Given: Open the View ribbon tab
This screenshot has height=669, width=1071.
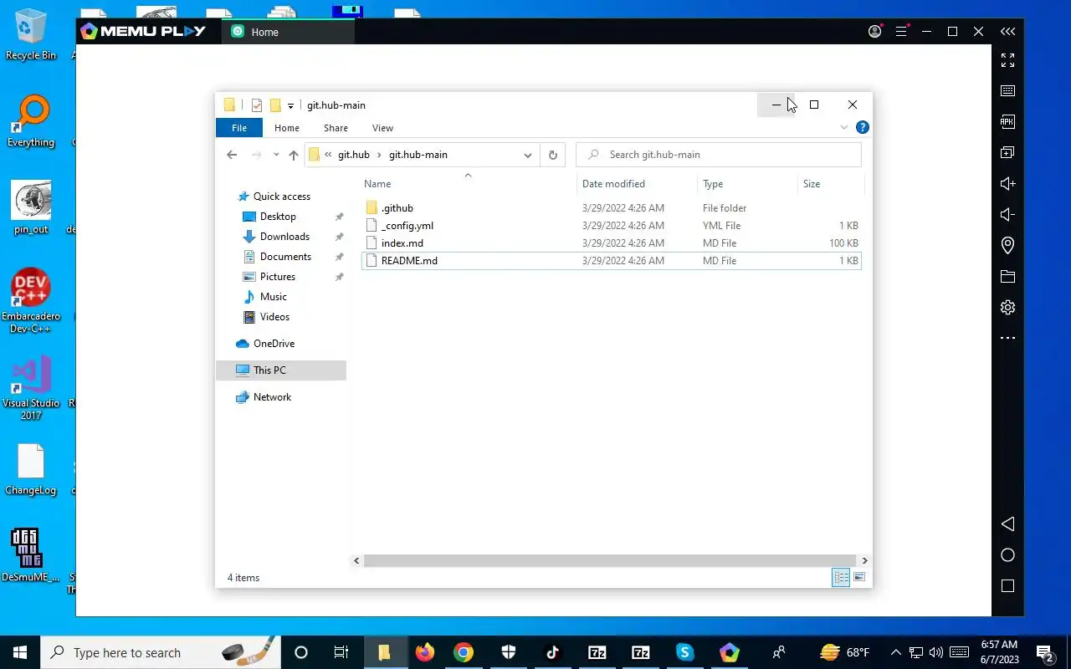Looking at the screenshot, I should click(x=382, y=128).
